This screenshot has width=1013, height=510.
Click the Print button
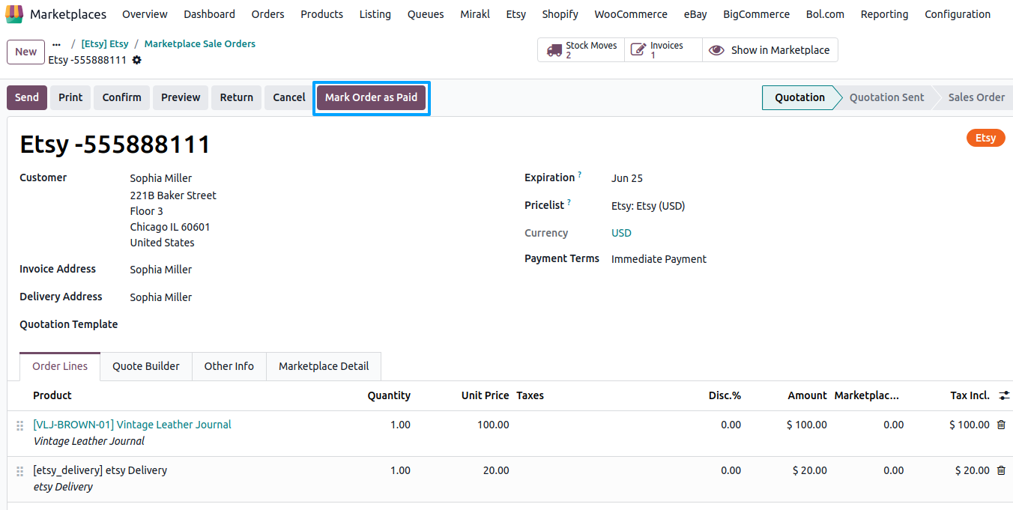(70, 97)
